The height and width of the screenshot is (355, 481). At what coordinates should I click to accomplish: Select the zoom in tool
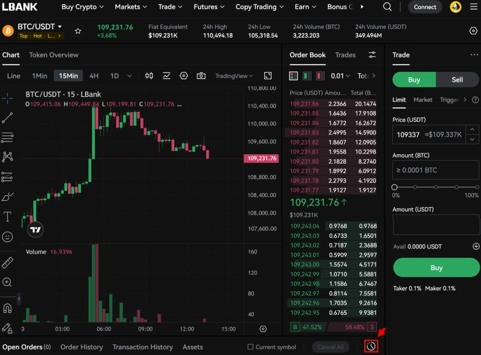[8, 282]
